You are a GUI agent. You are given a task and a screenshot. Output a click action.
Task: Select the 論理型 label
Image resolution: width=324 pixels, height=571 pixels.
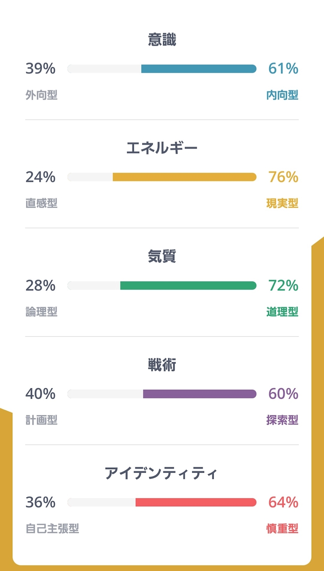point(42,312)
